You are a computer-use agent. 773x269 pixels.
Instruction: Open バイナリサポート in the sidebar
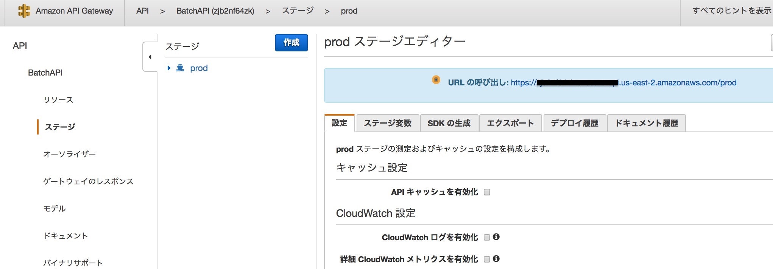[73, 263]
